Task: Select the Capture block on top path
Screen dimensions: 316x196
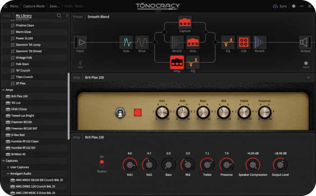Action: coord(185,23)
